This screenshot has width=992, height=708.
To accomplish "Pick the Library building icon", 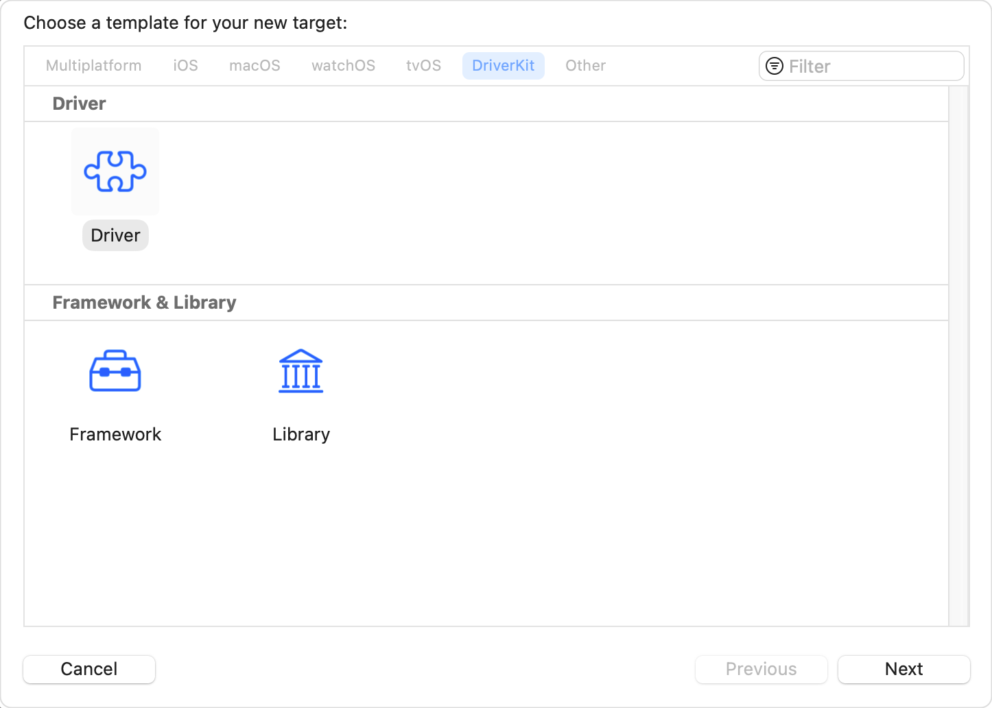I will [x=301, y=371].
